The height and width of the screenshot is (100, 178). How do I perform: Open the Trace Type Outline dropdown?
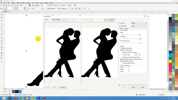[139, 23]
